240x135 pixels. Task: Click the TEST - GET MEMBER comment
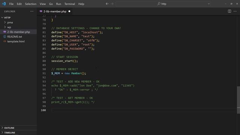tap(72, 98)
